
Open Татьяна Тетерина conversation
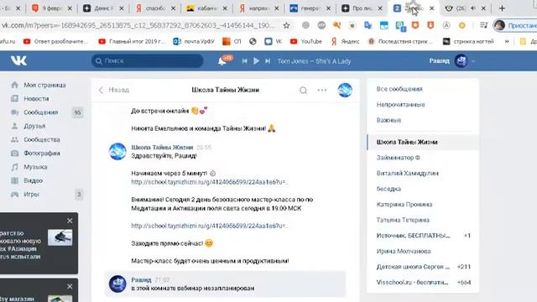click(423, 220)
